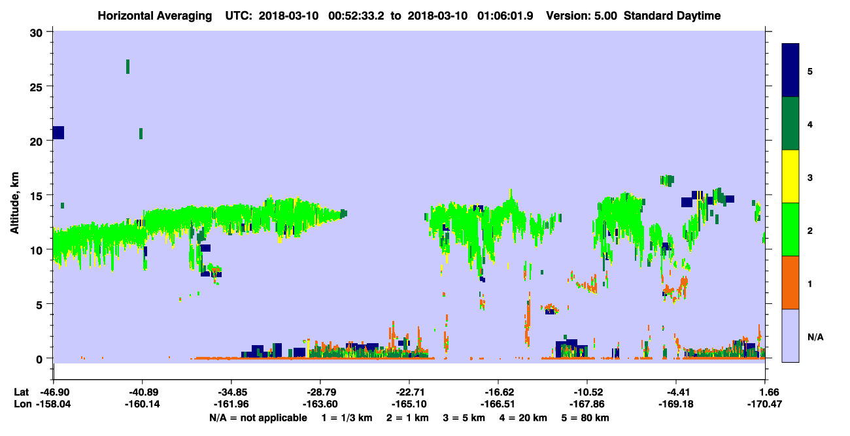Click the y-axis tick label 15
Viewport: 850px width, 436px height.
pos(38,195)
